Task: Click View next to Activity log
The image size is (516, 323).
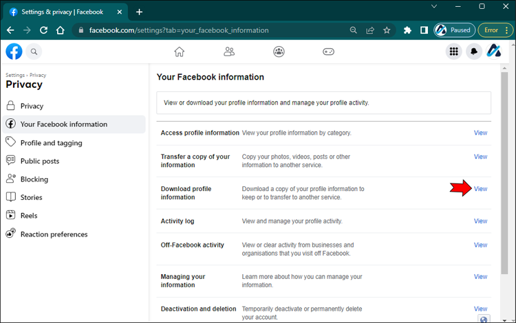Action: coord(480,221)
